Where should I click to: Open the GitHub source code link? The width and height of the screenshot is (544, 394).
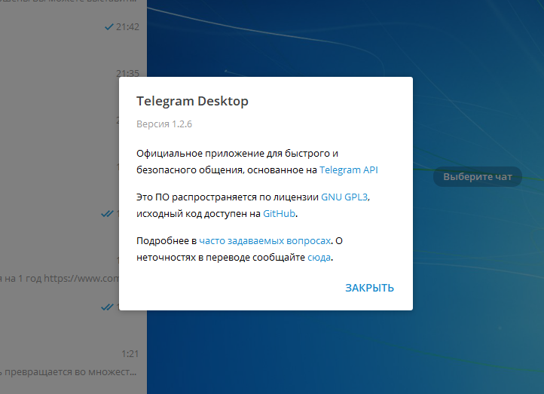(x=279, y=214)
